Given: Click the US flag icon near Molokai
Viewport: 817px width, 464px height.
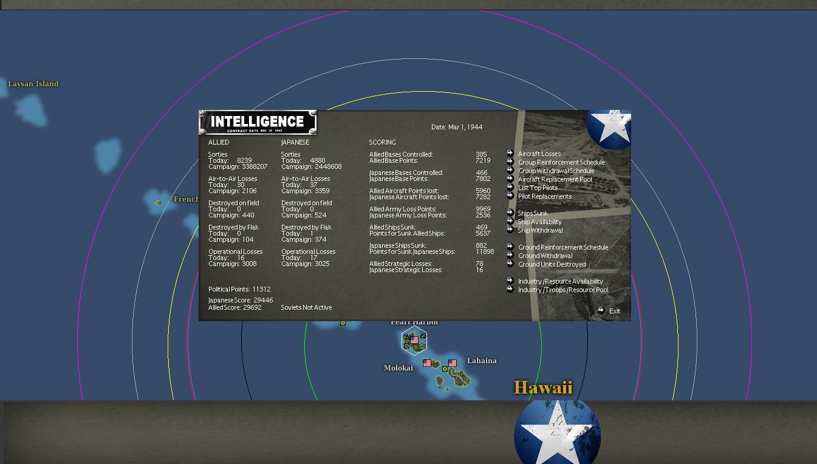Looking at the screenshot, I should pos(427,363).
